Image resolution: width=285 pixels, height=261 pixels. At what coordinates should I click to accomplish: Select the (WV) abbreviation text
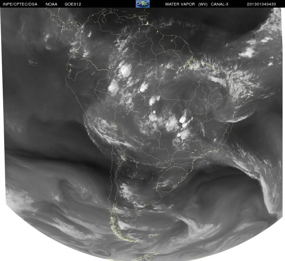pyautogui.click(x=203, y=4)
